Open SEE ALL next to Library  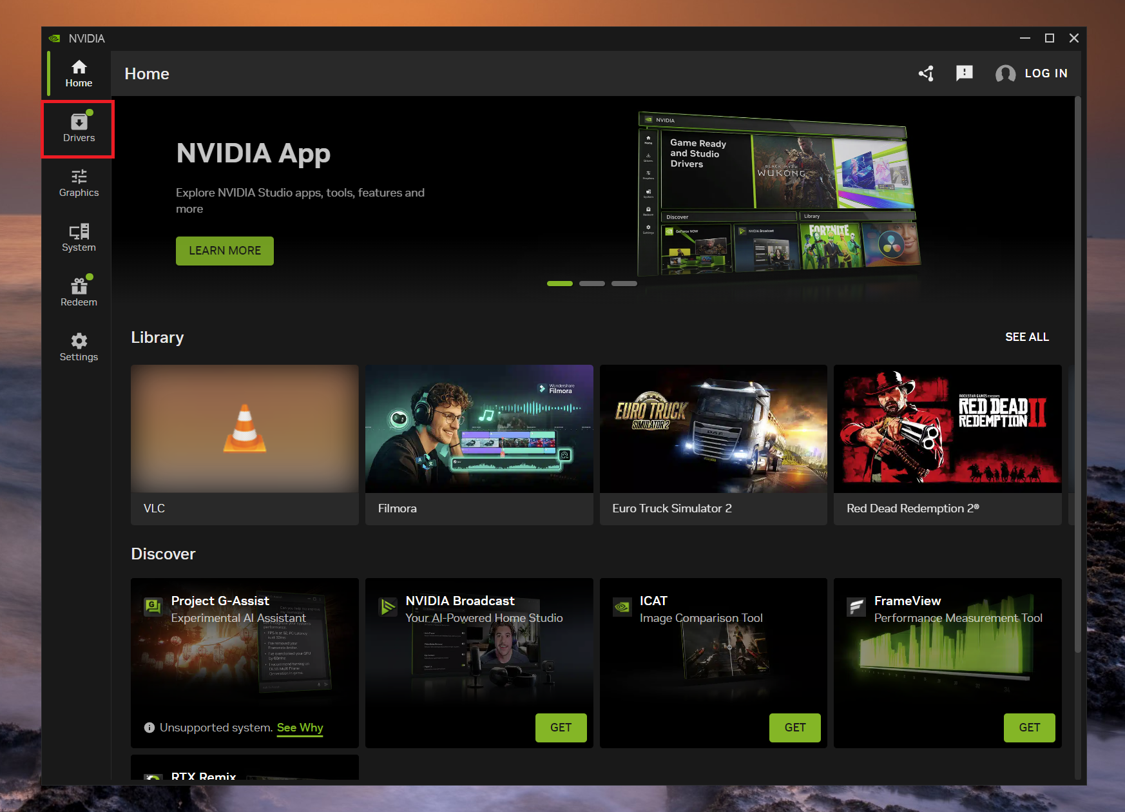(1027, 336)
